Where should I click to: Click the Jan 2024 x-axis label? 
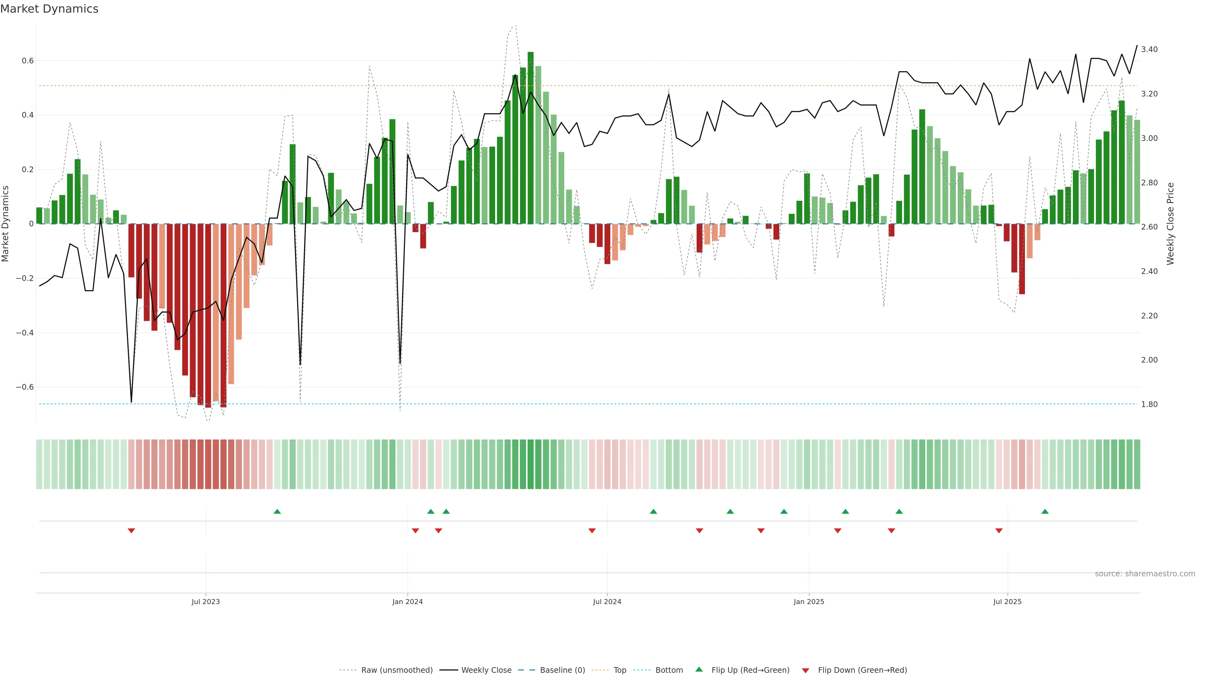[407, 602]
